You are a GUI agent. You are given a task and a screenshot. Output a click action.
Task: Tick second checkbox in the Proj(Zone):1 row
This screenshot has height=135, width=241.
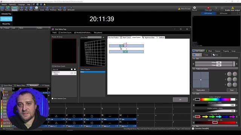(x=75, y=73)
